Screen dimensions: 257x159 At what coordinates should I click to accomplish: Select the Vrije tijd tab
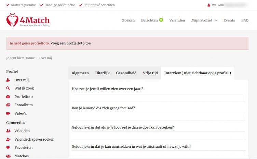pos(150,73)
